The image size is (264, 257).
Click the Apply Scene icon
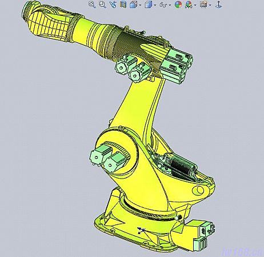[x=189, y=5]
